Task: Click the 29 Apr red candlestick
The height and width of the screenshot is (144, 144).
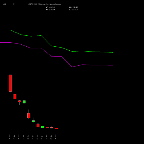Action: (x=52, y=128)
